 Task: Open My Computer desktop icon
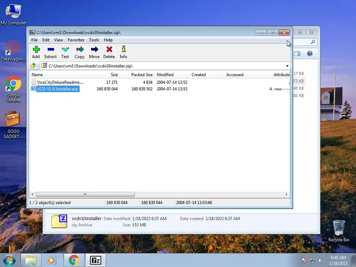14,14
